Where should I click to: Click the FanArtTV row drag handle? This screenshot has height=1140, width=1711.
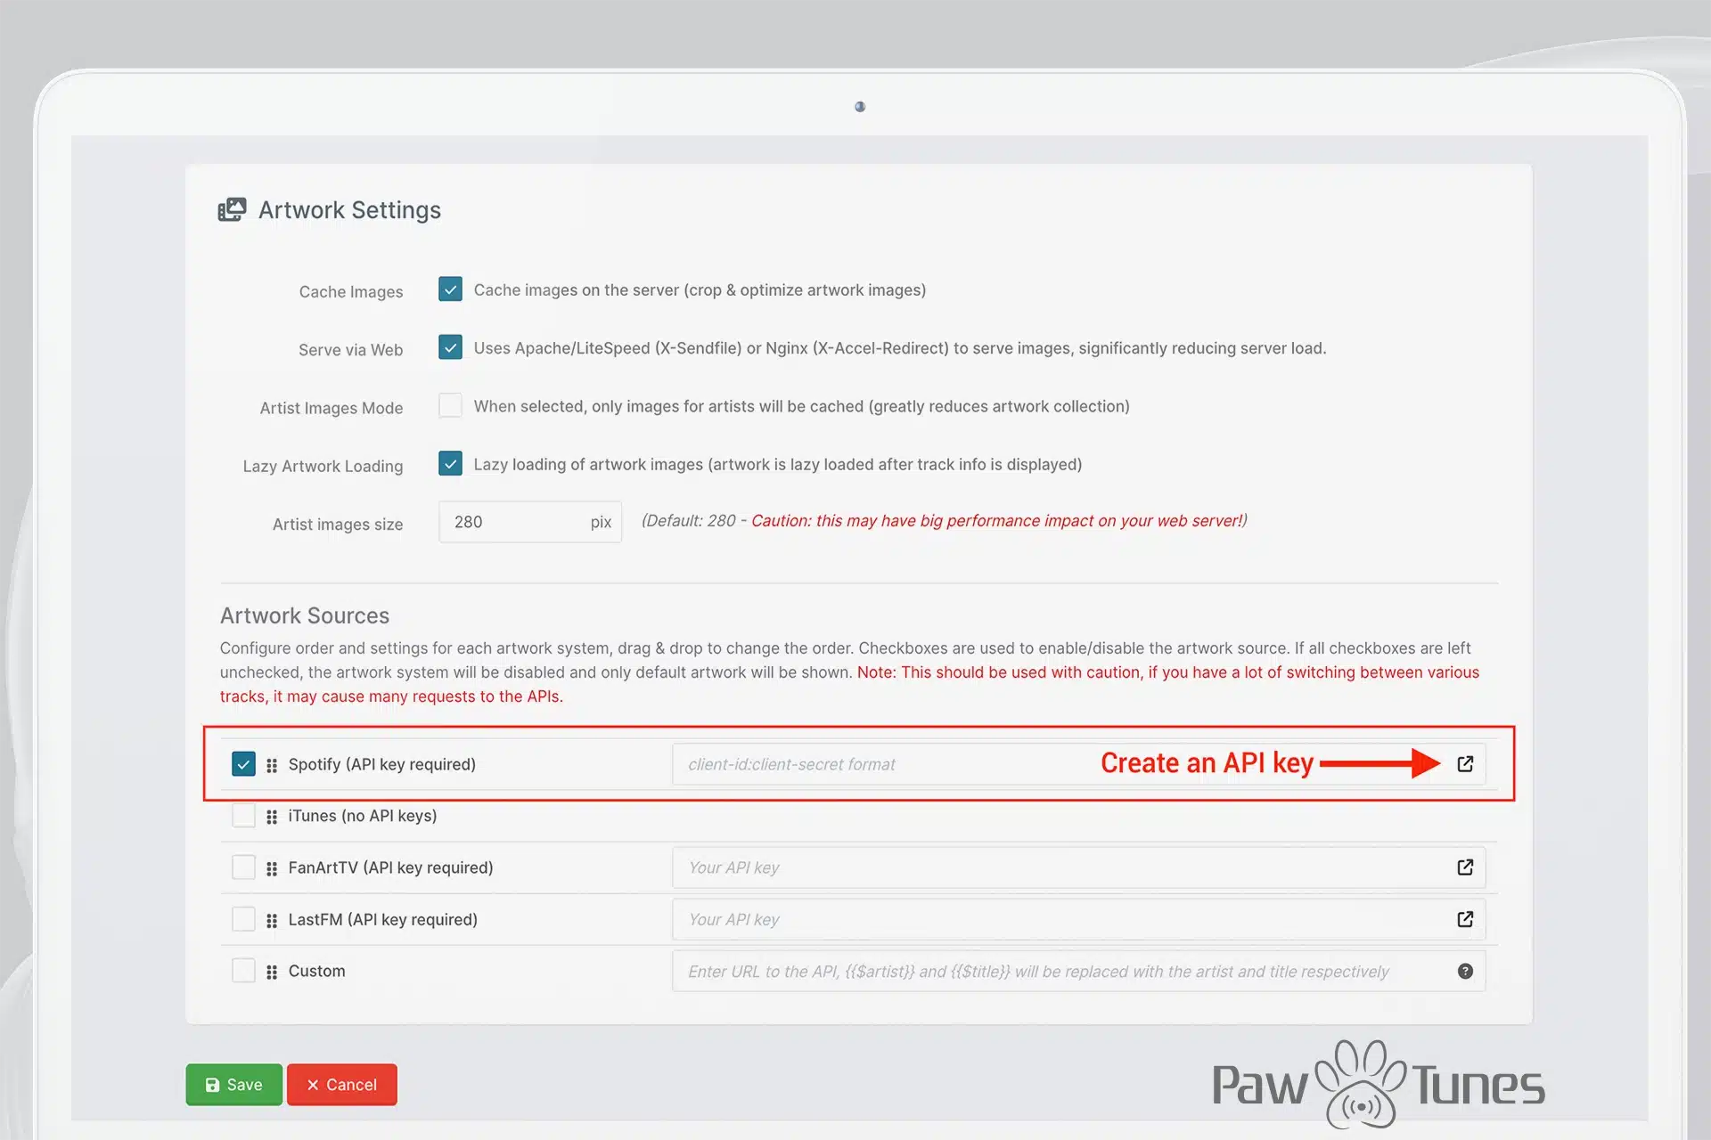pos(272,868)
